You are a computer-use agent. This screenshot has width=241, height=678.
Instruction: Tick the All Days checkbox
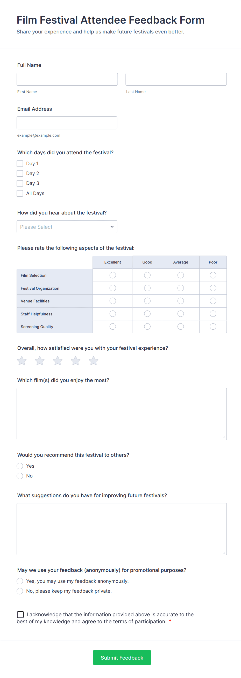click(x=20, y=193)
